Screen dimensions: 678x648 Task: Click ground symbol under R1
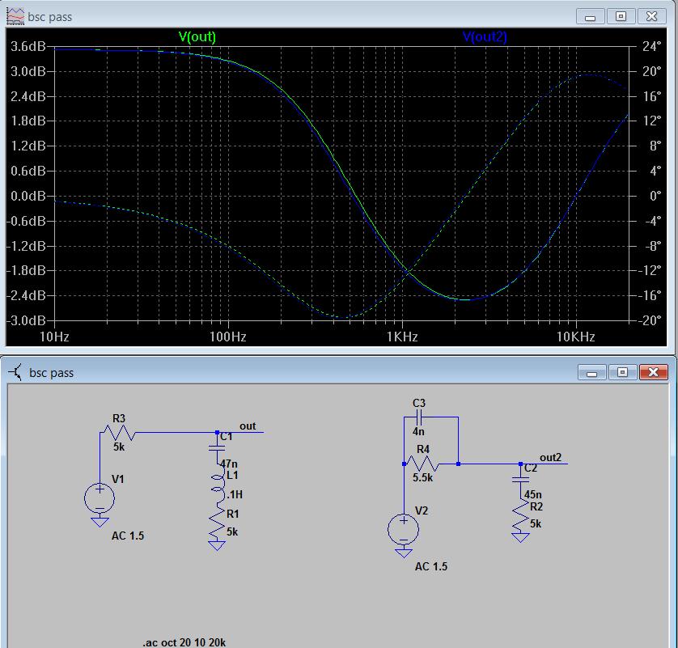(217, 545)
